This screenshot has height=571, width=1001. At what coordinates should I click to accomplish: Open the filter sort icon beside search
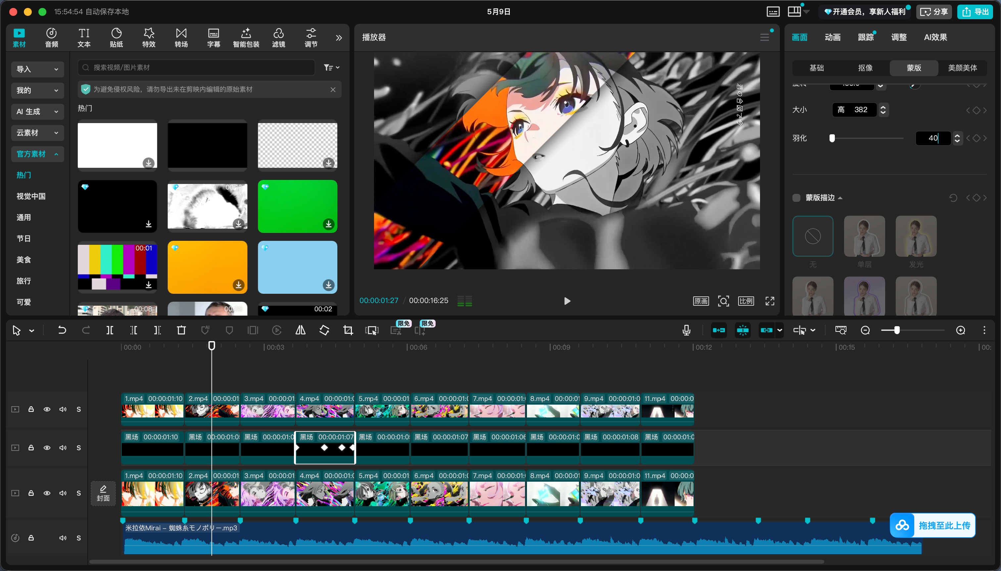tap(332, 67)
